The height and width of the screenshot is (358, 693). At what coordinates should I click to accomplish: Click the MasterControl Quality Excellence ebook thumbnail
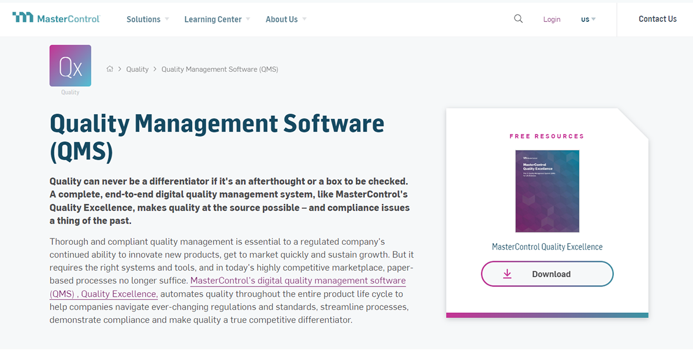(x=547, y=191)
